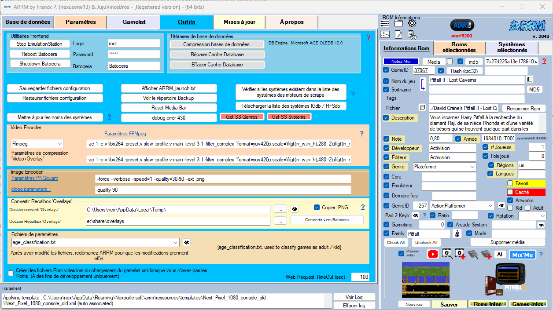
Task: Open the gear settings icon in ROM Informations
Action: (x=412, y=23)
